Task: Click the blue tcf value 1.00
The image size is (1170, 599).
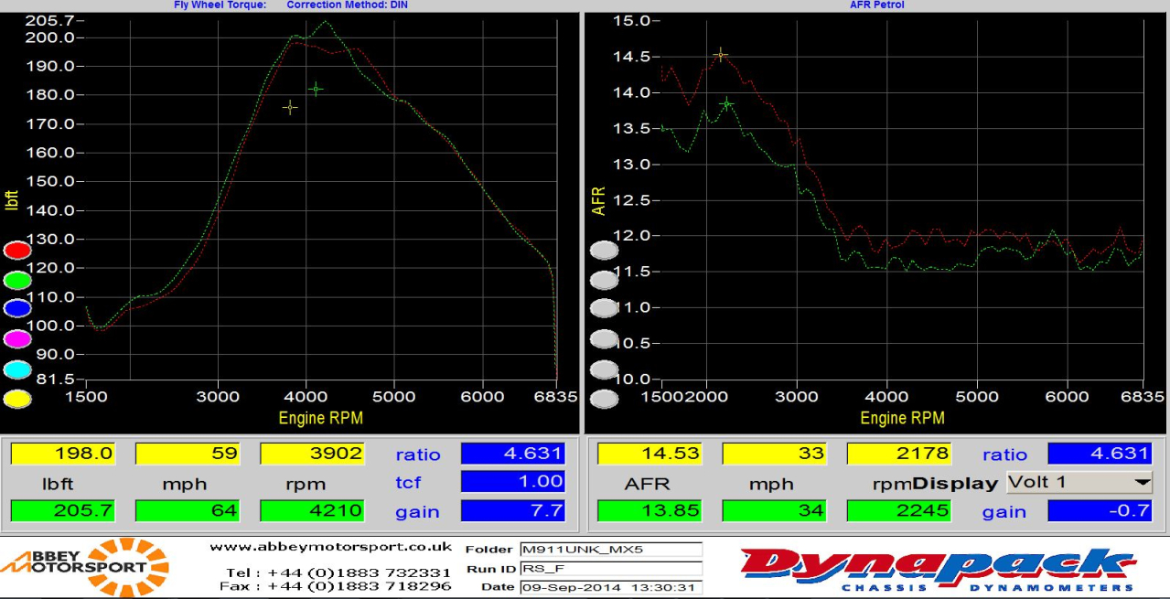Action: tap(513, 482)
